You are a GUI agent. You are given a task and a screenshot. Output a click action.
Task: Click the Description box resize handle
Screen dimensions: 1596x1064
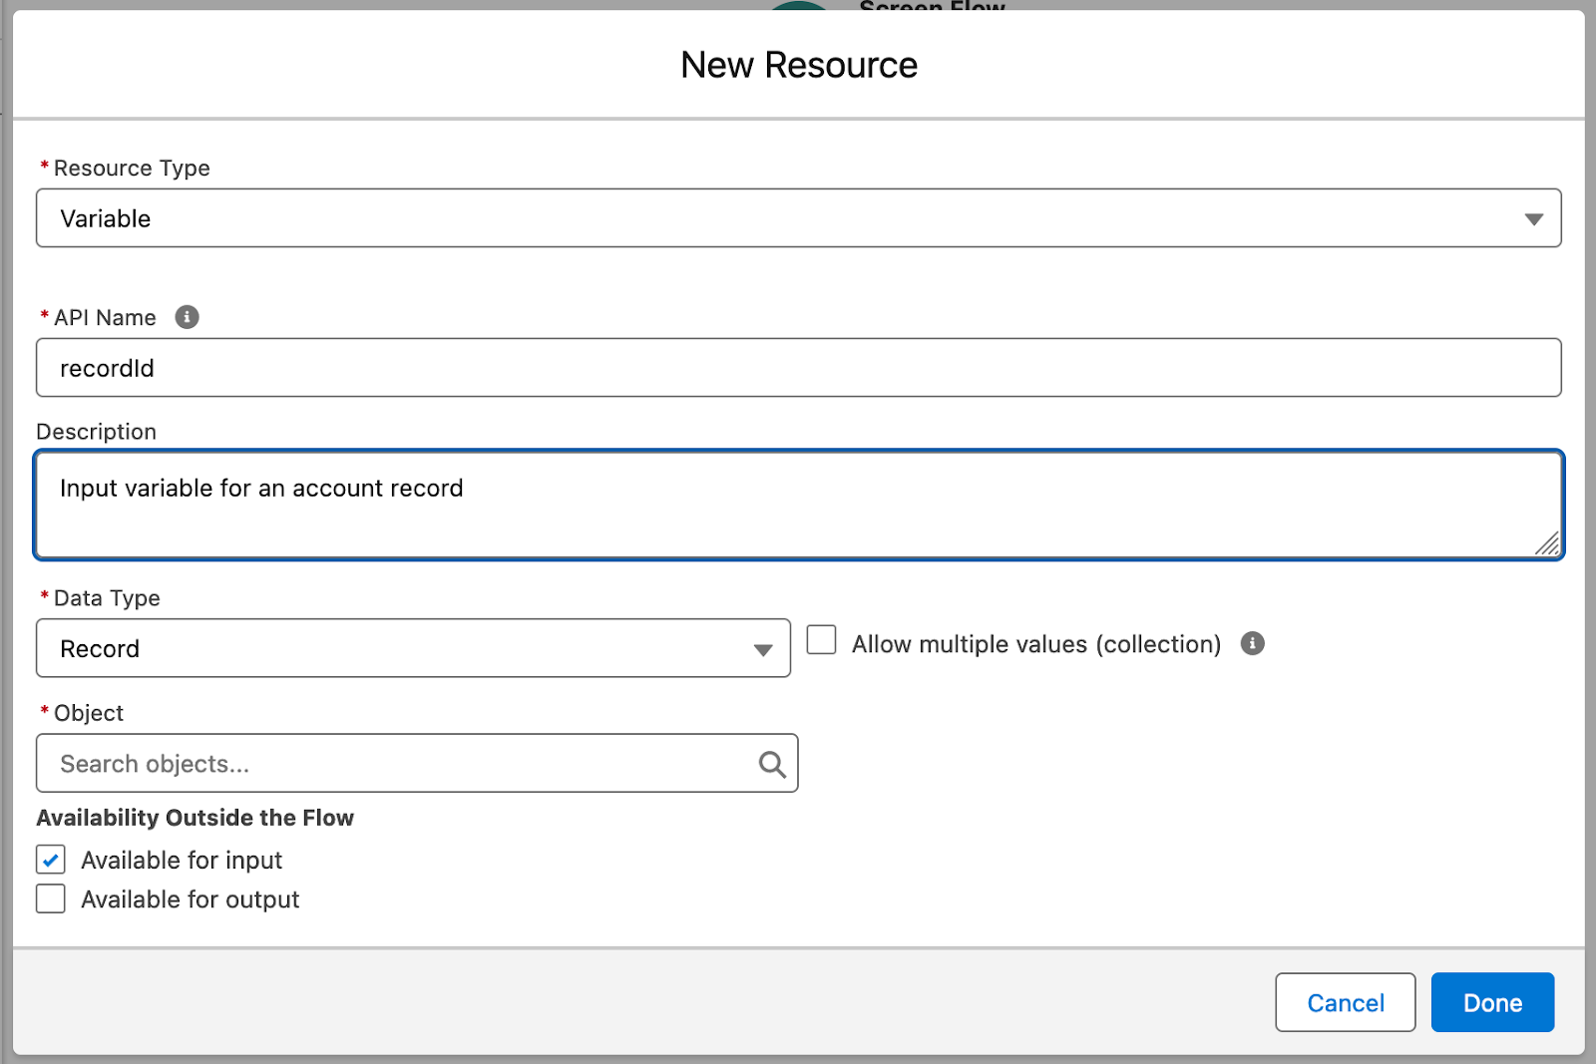[1547, 543]
